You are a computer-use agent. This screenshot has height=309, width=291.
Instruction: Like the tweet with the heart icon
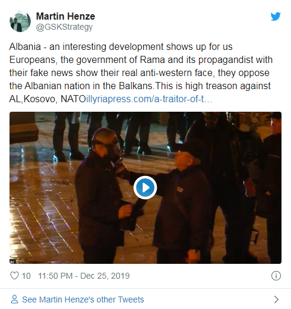[14, 276]
